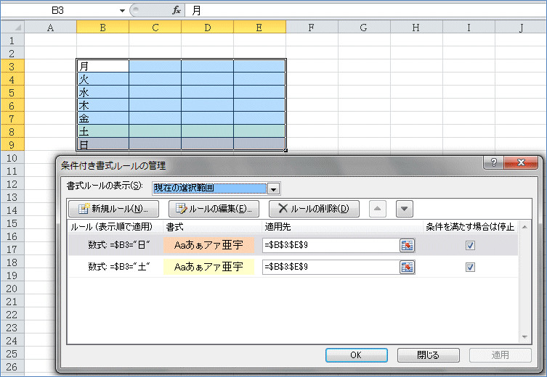The width and height of the screenshot is (547, 377).
Task: Click cell containing 月
Action: (x=102, y=66)
